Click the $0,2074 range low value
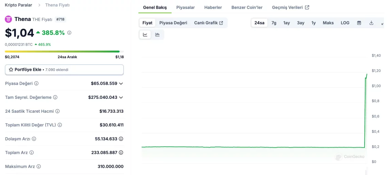The width and height of the screenshot is (388, 175). pyautogui.click(x=12, y=57)
